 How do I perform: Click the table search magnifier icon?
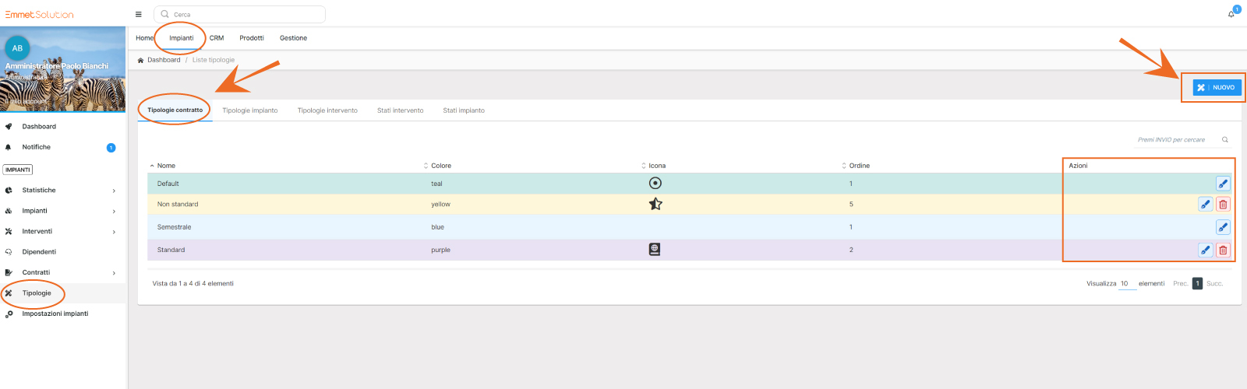1225,140
